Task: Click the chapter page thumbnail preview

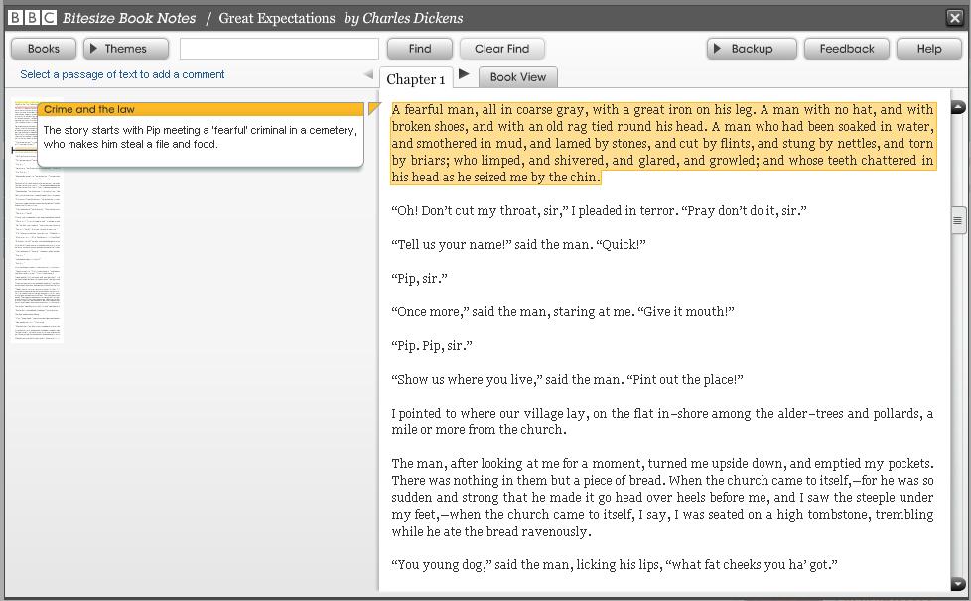Action: tap(37, 248)
